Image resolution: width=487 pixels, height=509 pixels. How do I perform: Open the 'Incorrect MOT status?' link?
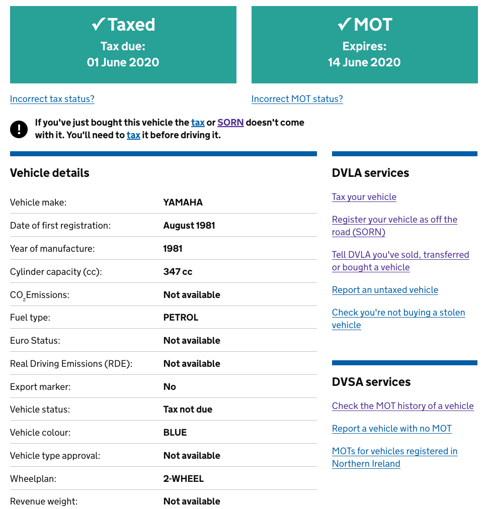click(297, 99)
